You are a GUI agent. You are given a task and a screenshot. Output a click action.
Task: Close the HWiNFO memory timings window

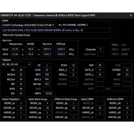click(x=131, y=15)
